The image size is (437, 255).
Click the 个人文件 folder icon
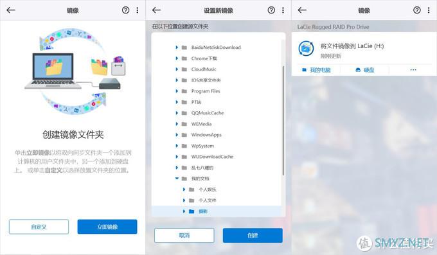tap(192, 200)
